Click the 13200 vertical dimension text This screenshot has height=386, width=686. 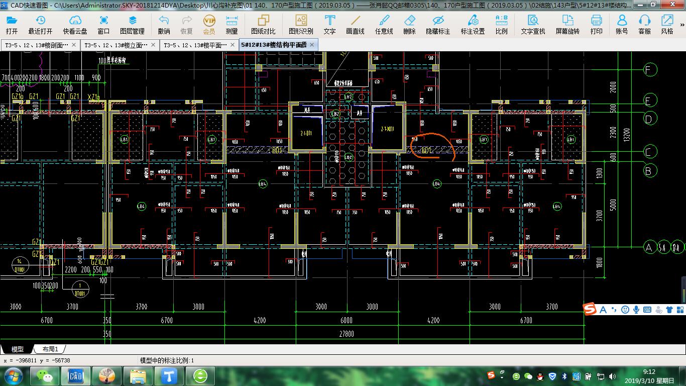[627, 135]
